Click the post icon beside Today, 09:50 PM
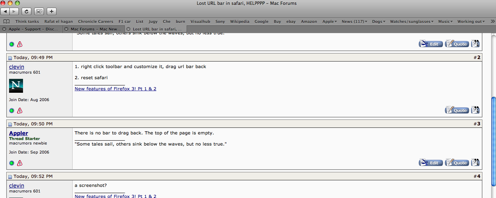 (10, 124)
